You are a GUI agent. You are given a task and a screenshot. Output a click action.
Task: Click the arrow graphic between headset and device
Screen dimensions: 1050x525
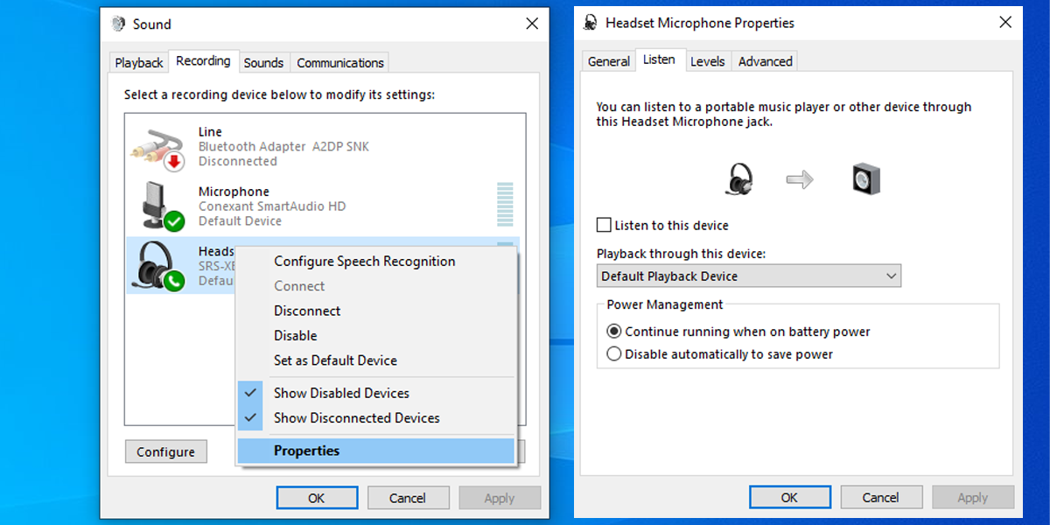pos(799,178)
